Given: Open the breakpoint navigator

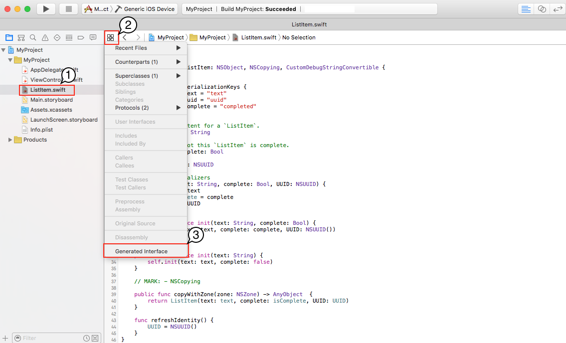Looking at the screenshot, I should tap(81, 37).
